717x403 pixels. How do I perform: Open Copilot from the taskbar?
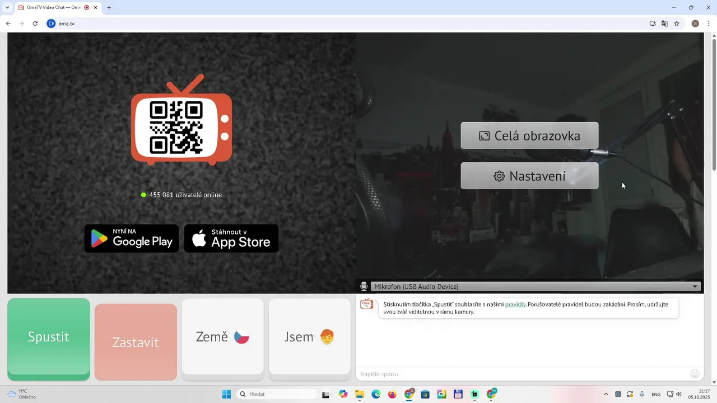[343, 394]
